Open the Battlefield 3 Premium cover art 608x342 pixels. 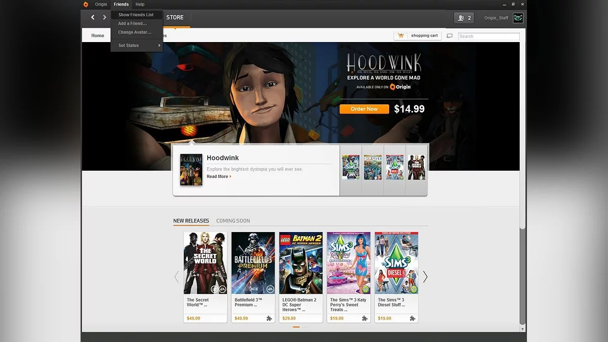tap(253, 263)
